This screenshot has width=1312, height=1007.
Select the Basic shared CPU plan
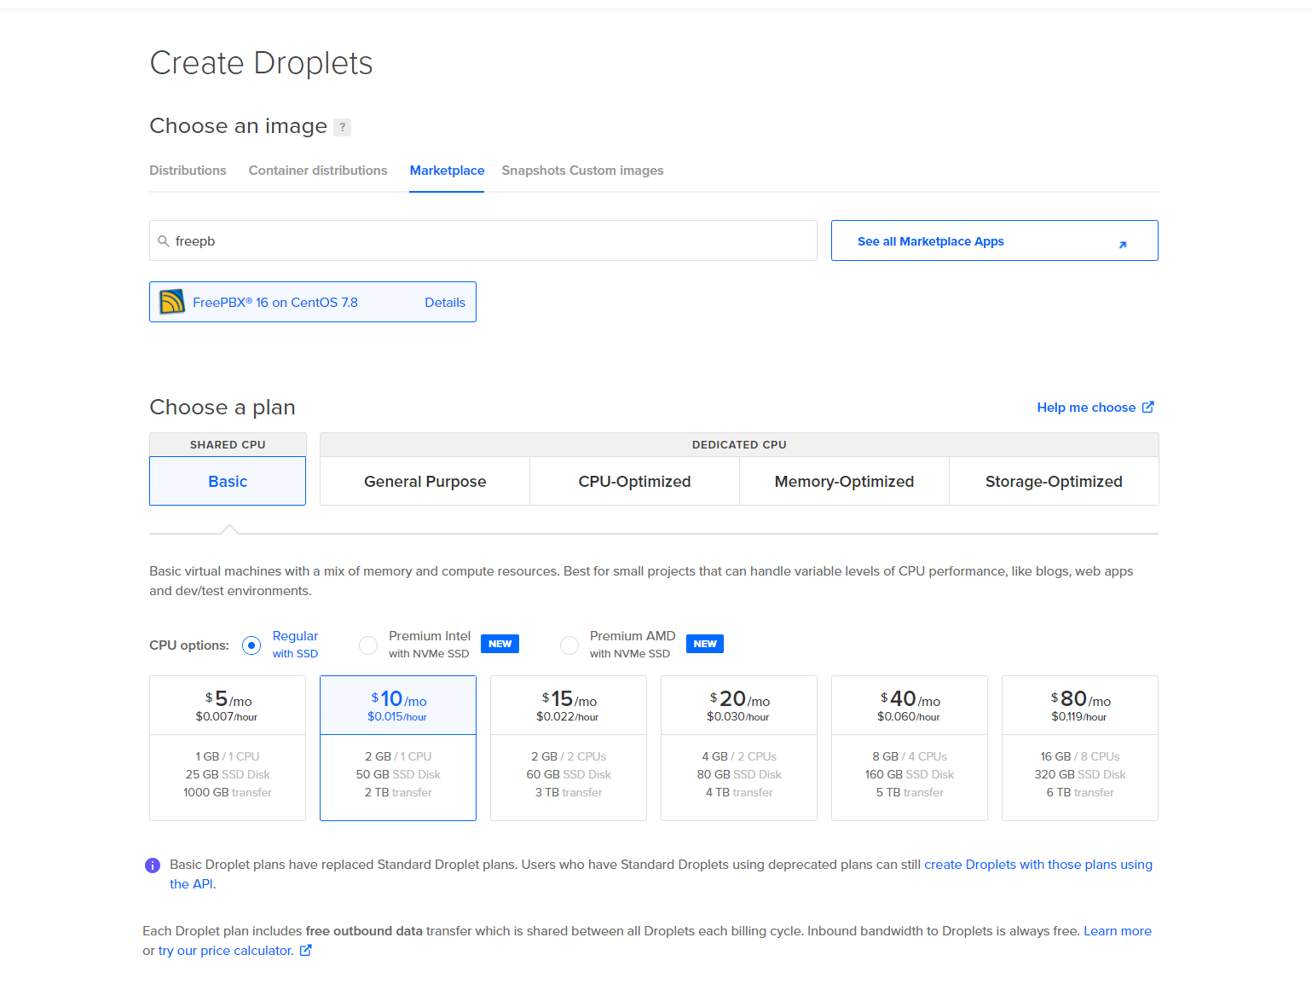click(x=228, y=481)
